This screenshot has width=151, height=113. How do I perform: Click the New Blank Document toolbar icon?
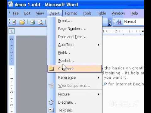click(14, 22)
